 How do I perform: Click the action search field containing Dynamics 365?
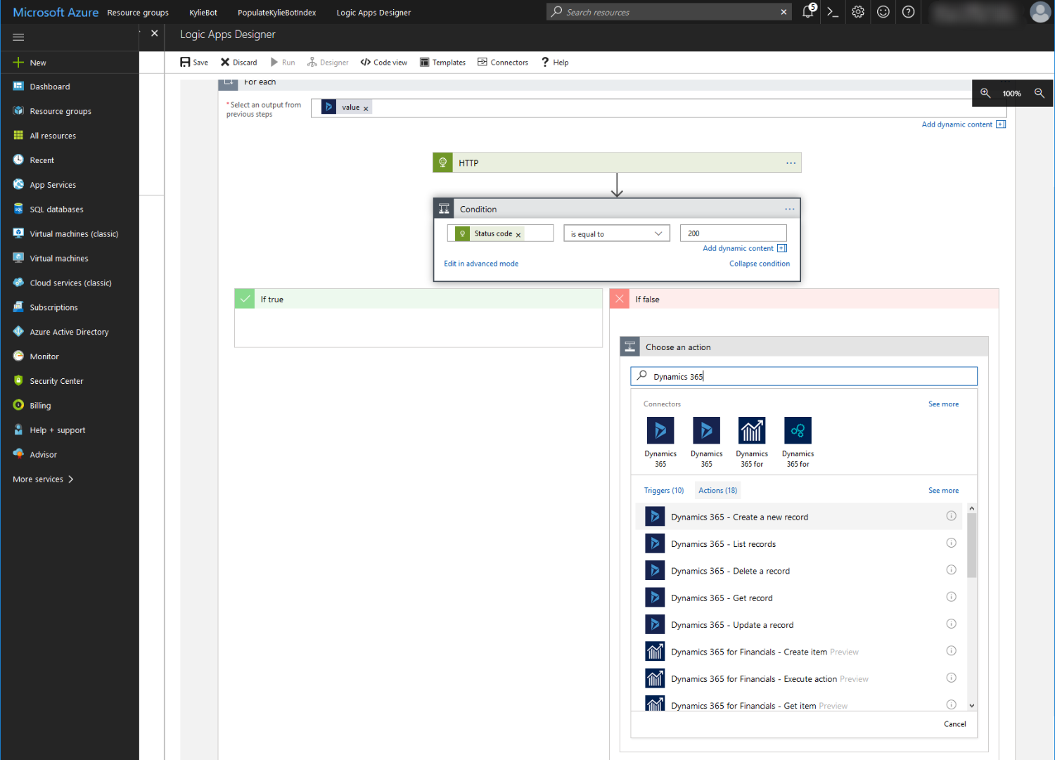pyautogui.click(x=804, y=376)
